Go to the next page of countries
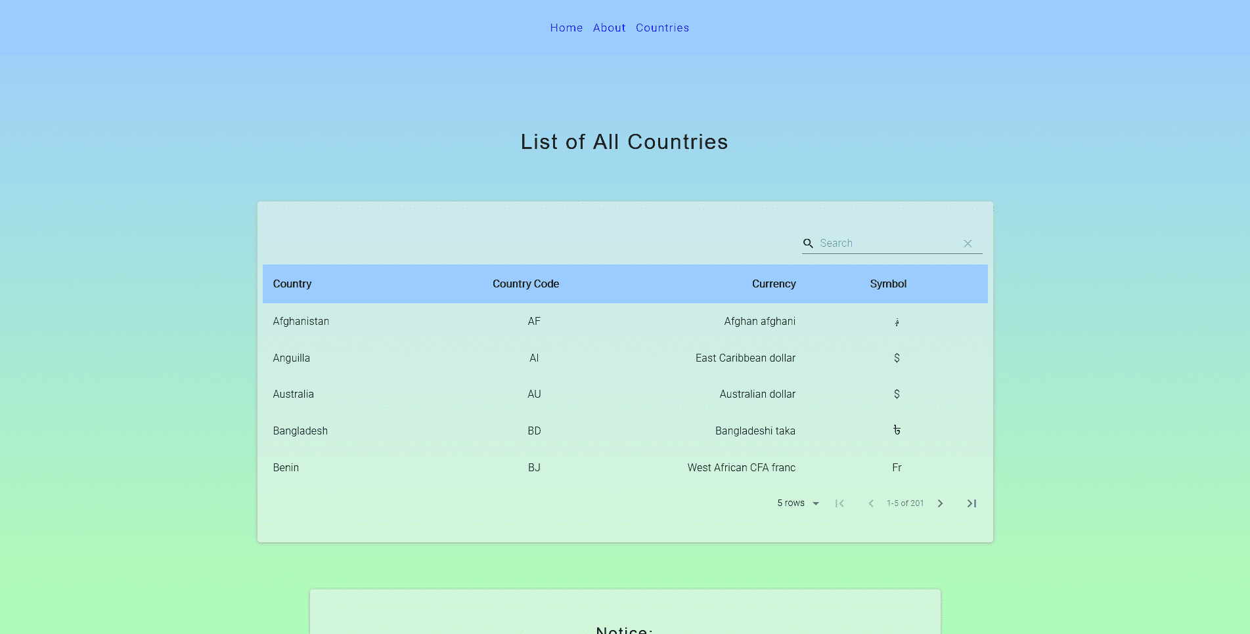 tap(940, 503)
